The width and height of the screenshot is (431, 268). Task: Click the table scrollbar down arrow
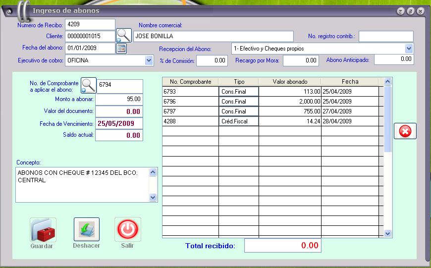coord(387,233)
